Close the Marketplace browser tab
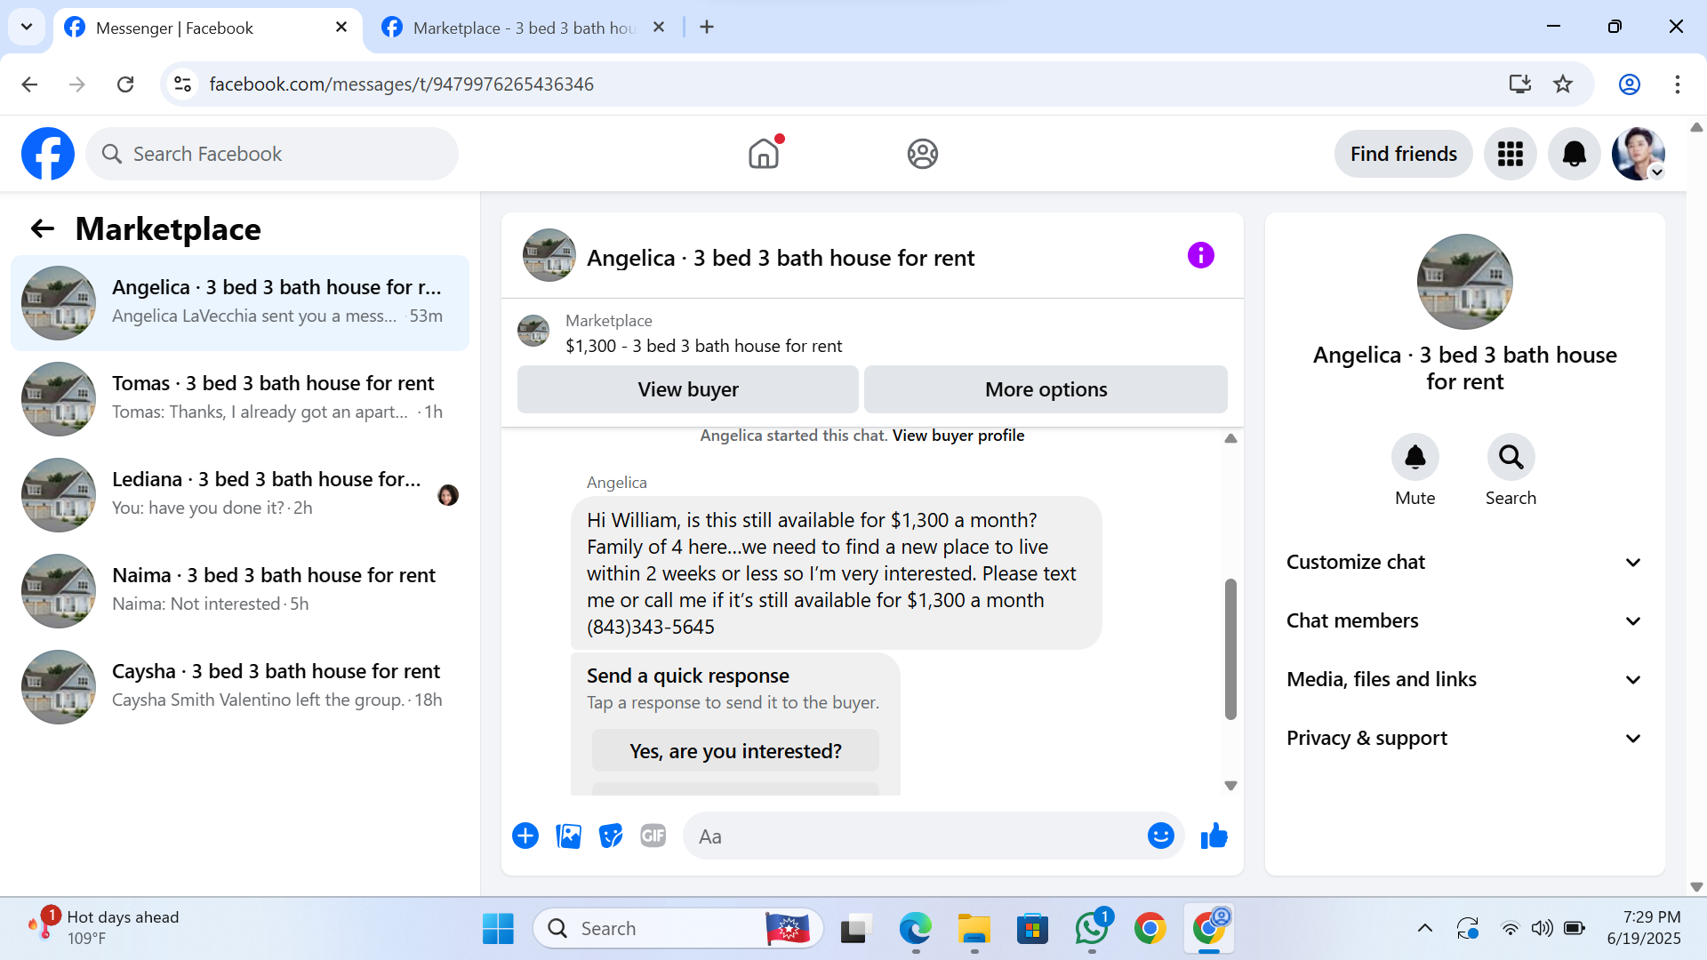 pos(659,28)
